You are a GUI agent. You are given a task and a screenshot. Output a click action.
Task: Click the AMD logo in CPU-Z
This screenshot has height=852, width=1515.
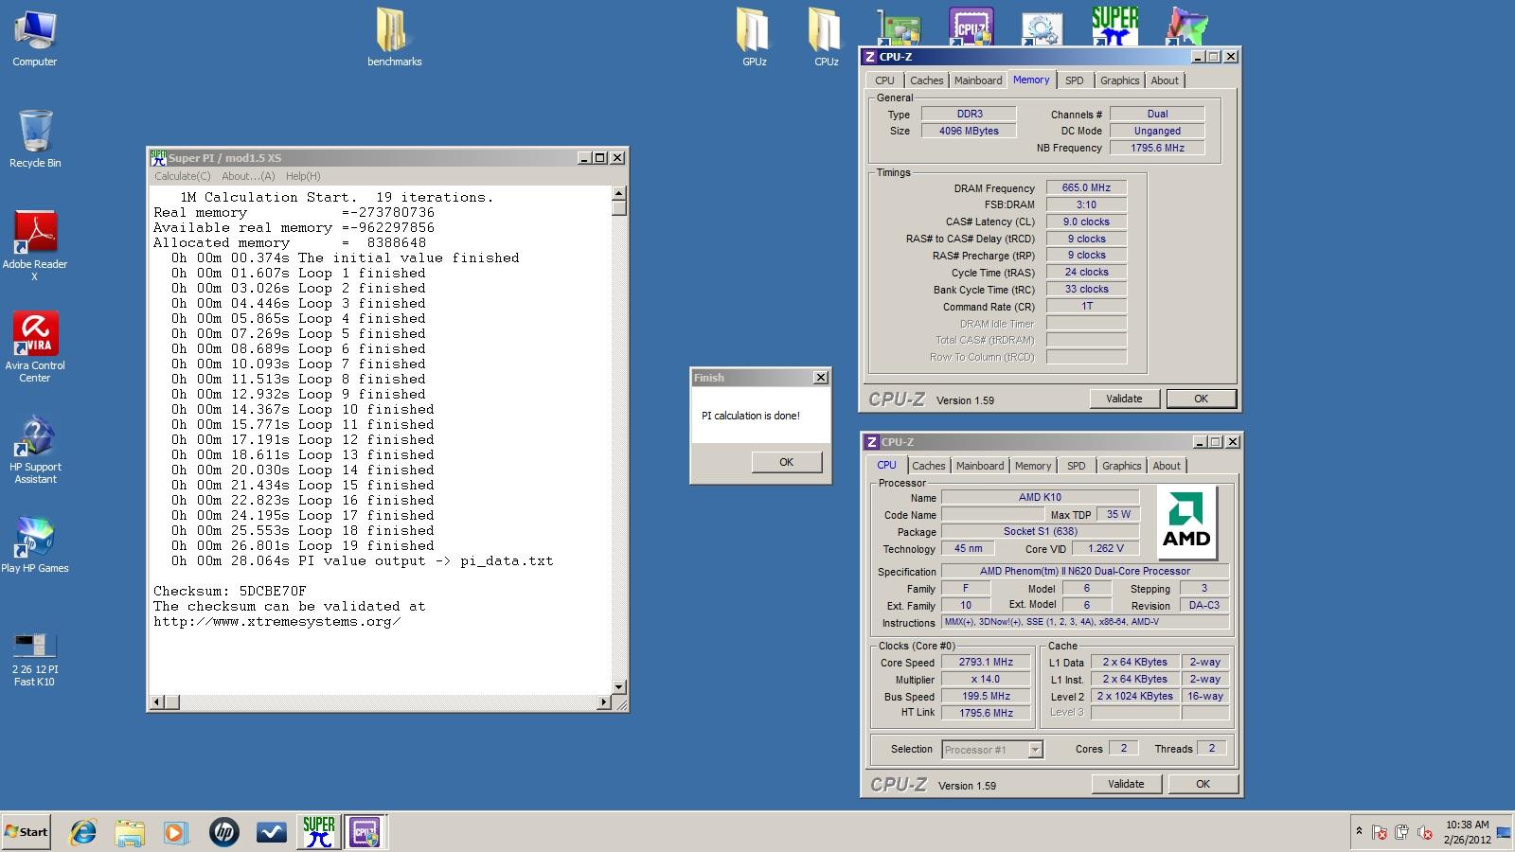point(1186,523)
